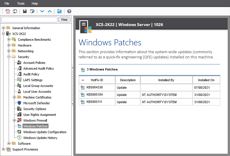
Task: Click the server logo in header banner
Action: pyautogui.click(x=85, y=27)
